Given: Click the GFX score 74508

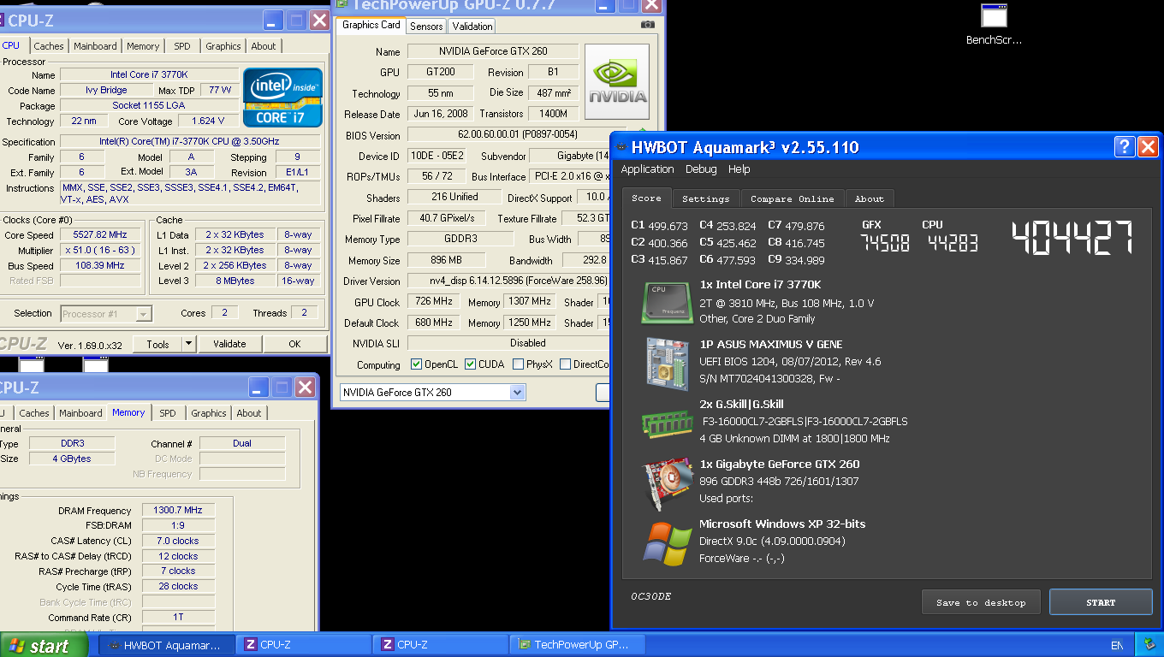Looking at the screenshot, I should 885,244.
